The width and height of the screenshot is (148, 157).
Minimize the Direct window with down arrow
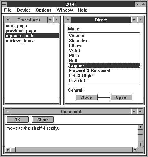[134, 20]
